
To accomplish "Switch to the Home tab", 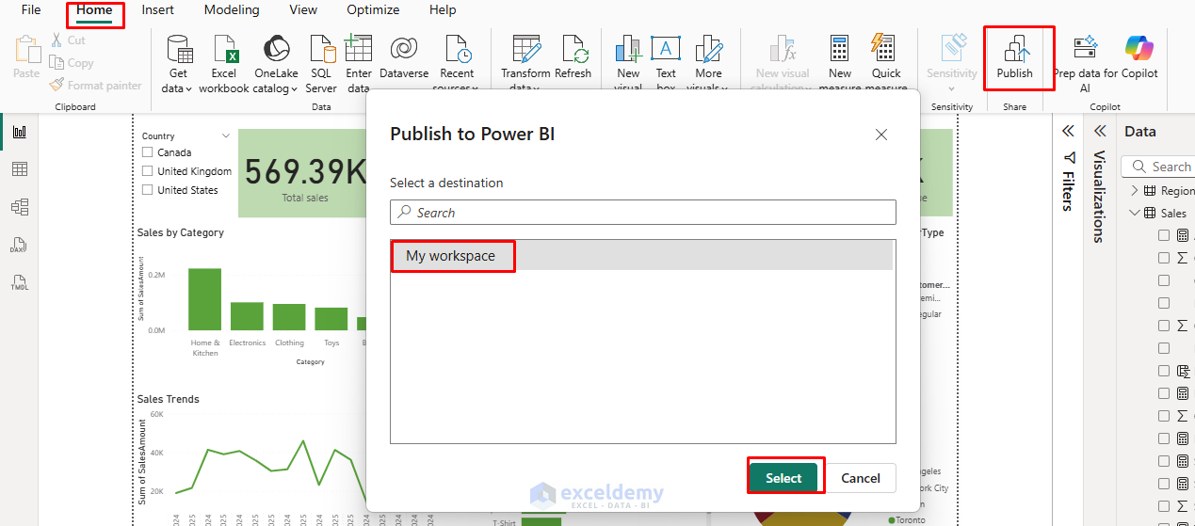I will [94, 10].
